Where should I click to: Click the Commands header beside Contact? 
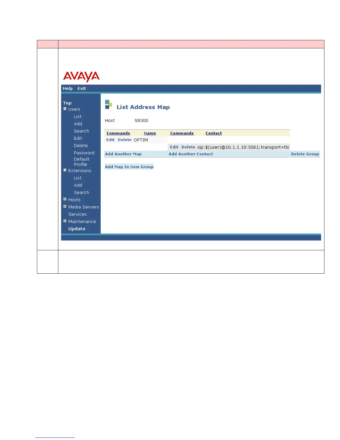click(182, 133)
